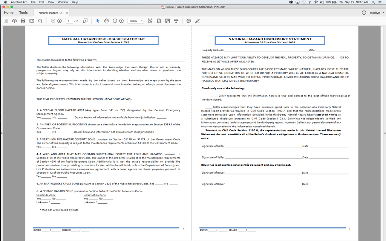
Task: Zoom out using the minus icon
Action: pyautogui.click(x=115, y=21)
